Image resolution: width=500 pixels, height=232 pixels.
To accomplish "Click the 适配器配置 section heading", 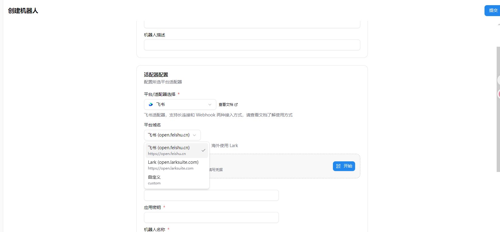I will [156, 75].
